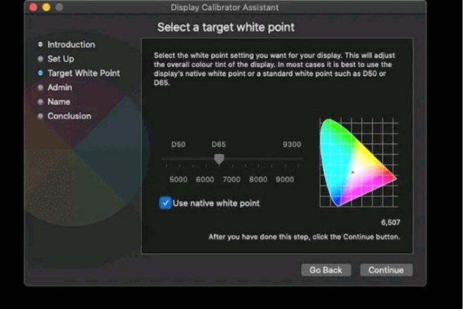Click the white point mark on chromaticity diagram
Screen dimensions: 463x309
pyautogui.click(x=353, y=172)
